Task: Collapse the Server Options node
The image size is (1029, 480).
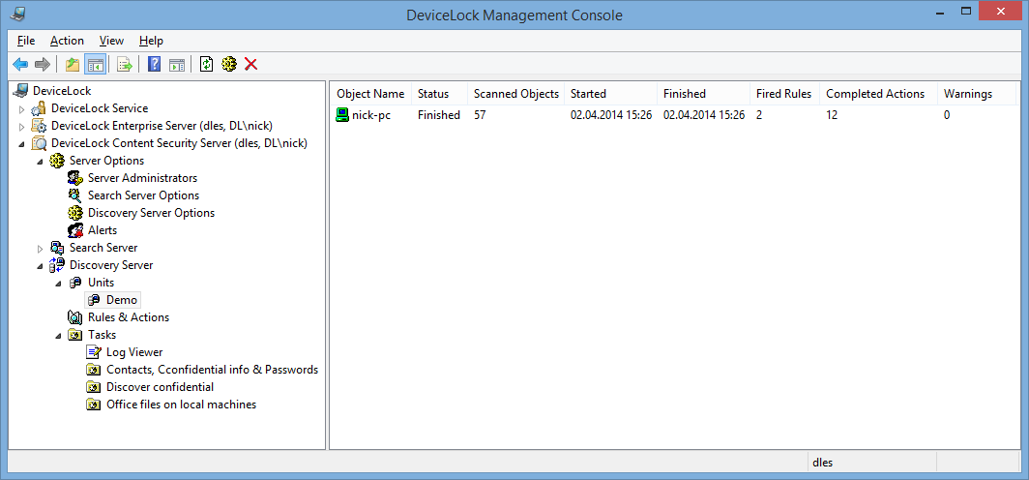Action: 40,161
